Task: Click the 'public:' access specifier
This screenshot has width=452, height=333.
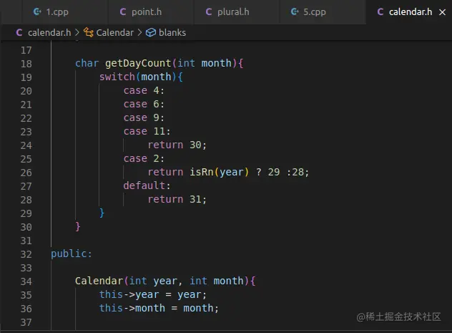Action: tap(72, 254)
